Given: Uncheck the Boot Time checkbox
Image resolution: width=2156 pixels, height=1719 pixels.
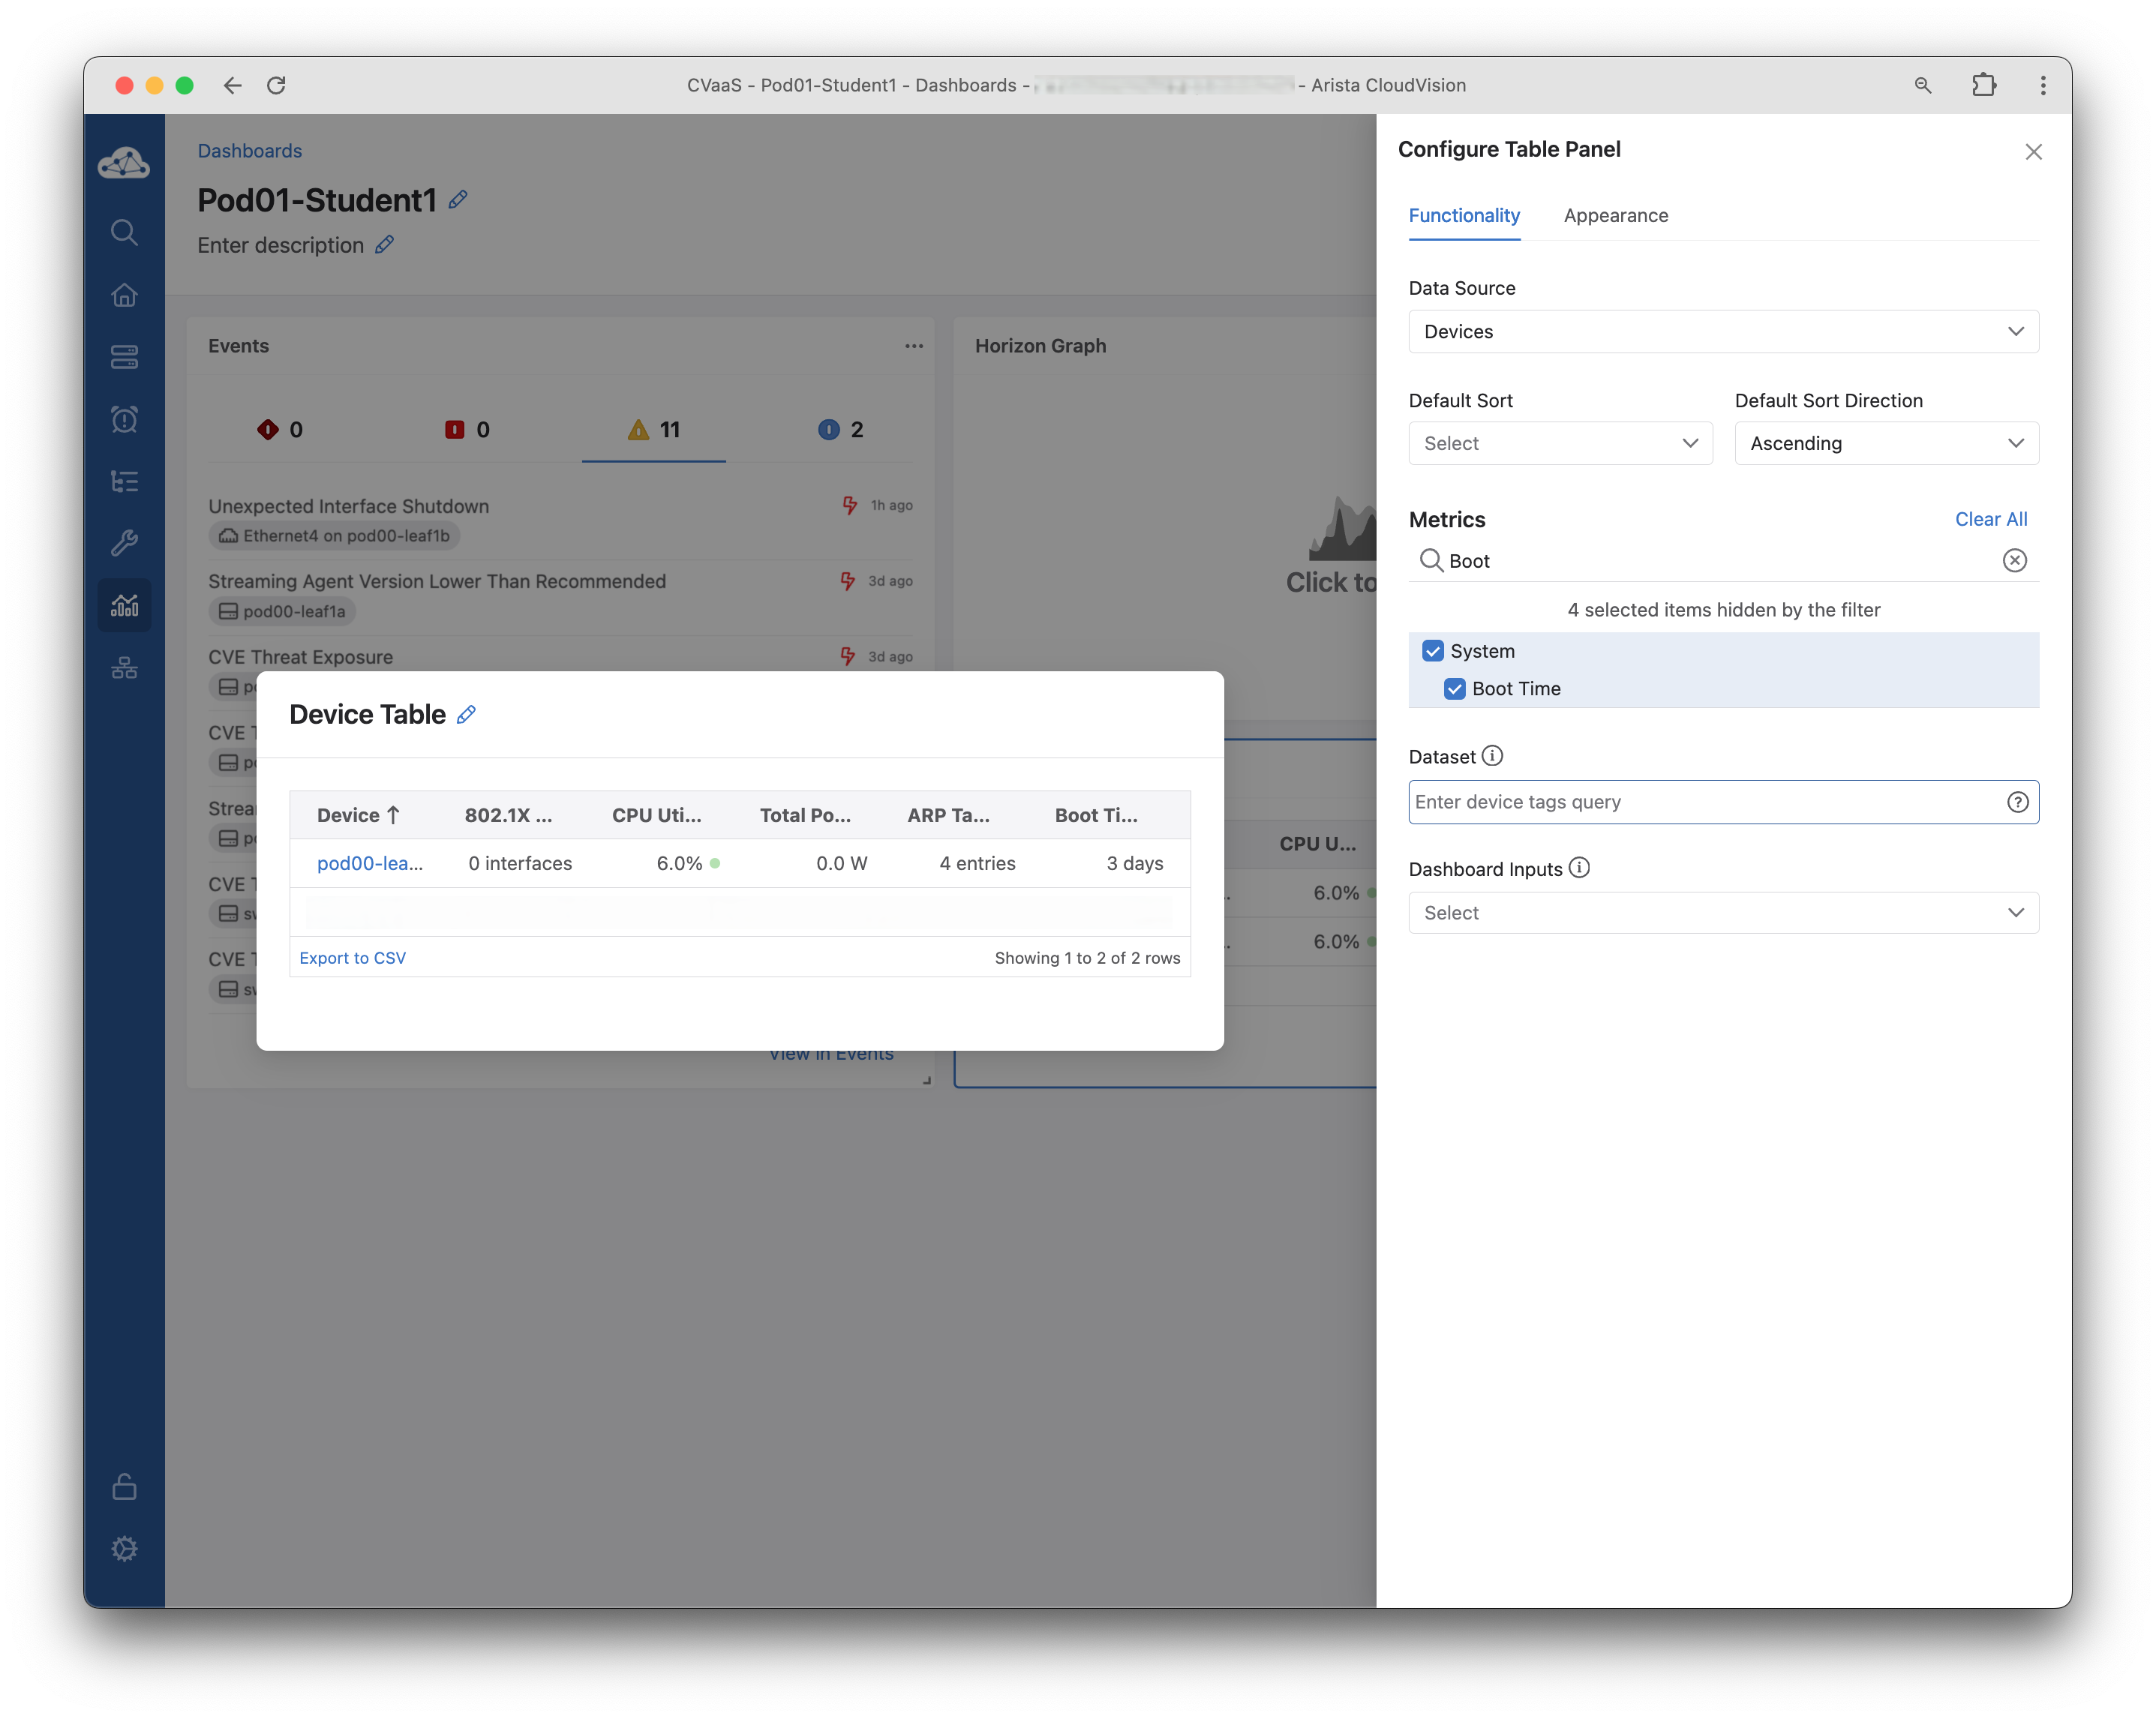Looking at the screenshot, I should pyautogui.click(x=1454, y=689).
